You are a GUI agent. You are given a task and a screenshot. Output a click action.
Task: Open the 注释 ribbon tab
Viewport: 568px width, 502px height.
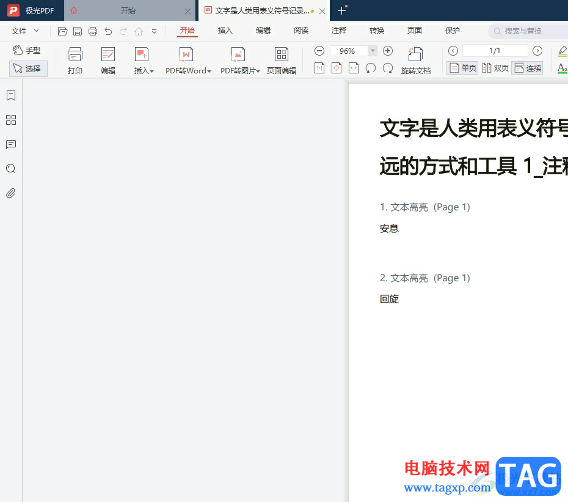coord(339,31)
